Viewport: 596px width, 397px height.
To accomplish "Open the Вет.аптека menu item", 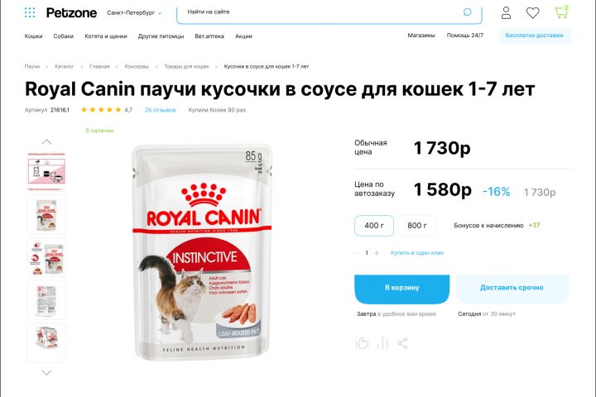I will pyautogui.click(x=209, y=36).
